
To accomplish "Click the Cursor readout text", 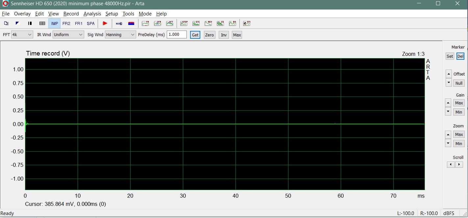I will (x=65, y=204).
